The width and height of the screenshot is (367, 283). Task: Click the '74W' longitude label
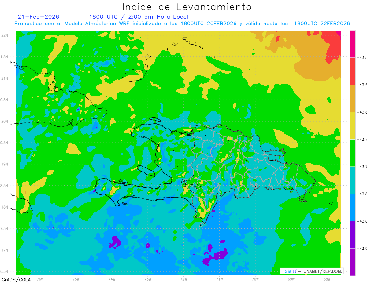112,279
